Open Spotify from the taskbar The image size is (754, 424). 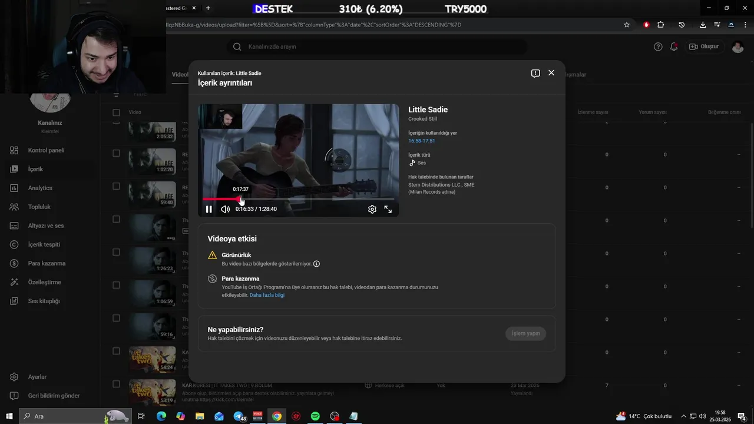click(x=315, y=416)
